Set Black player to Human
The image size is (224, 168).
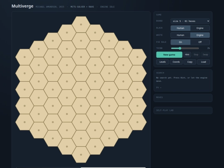pyautogui.click(x=180, y=28)
